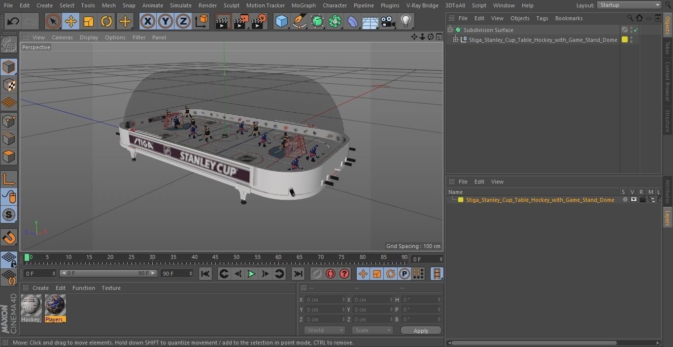The height and width of the screenshot is (347, 673).
Task: Toggle the viewport maximize icon
Action: click(x=439, y=37)
